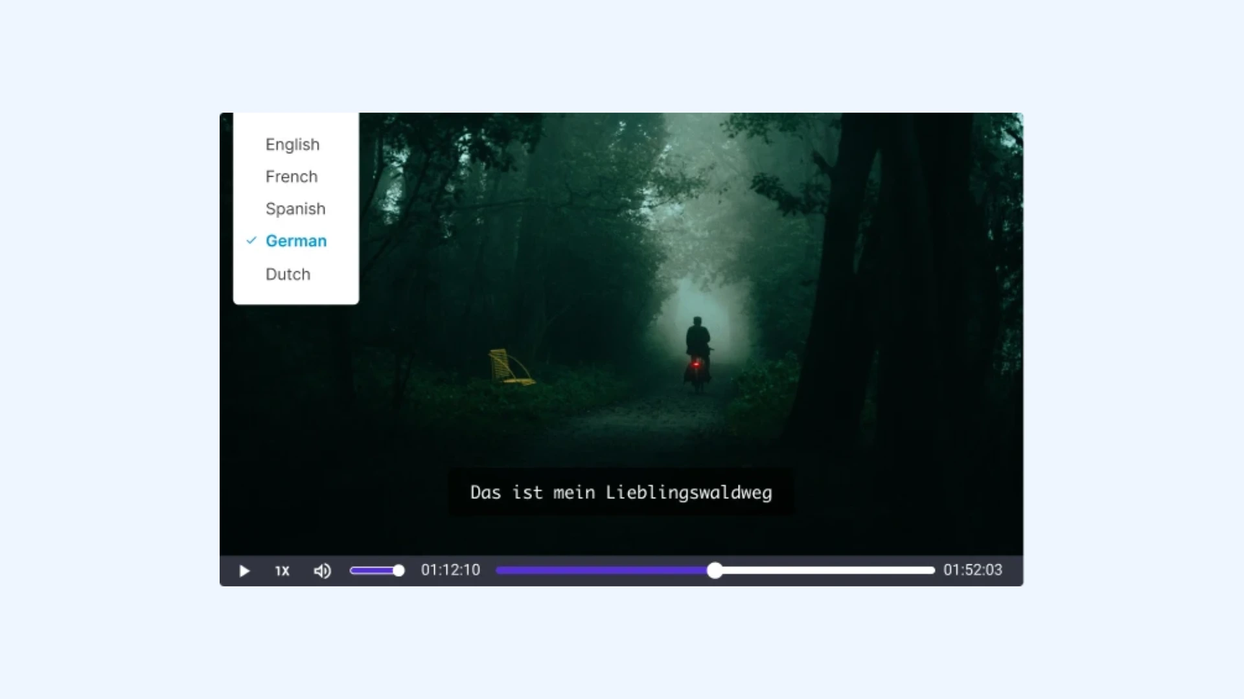Image resolution: width=1244 pixels, height=699 pixels.
Task: Click the volume slider handle
Action: (399, 570)
